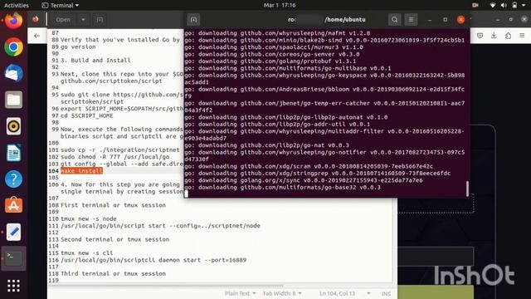Click 'Third terminal or tmux session' line
Image resolution: width=531 pixels, height=299 pixels.
click(x=113, y=273)
